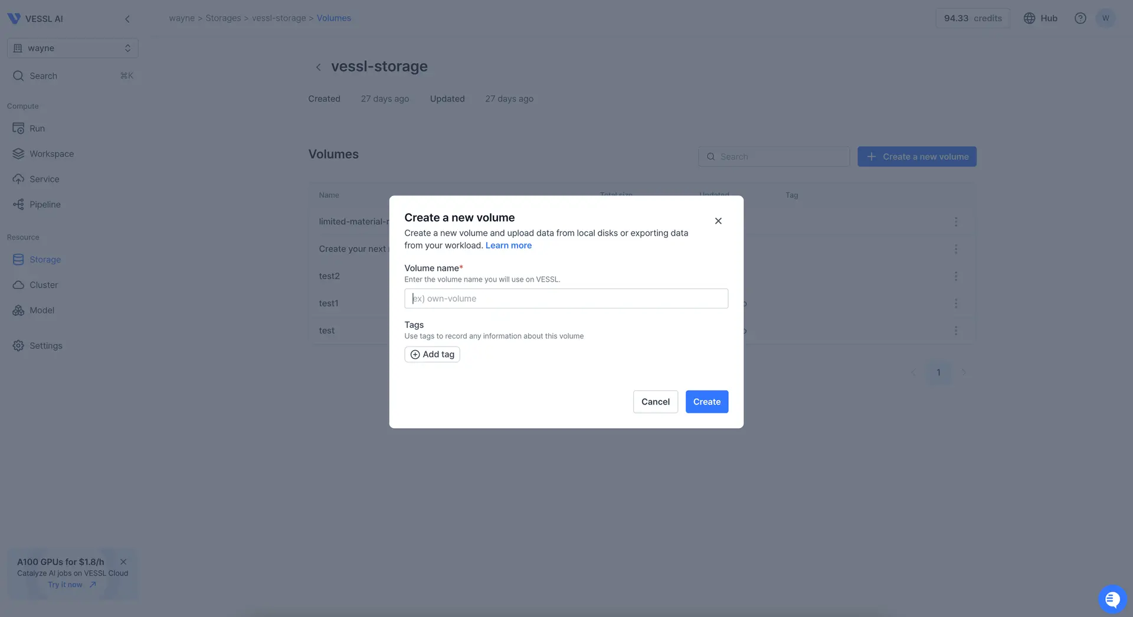The height and width of the screenshot is (617, 1133).
Task: View the 94.33 credits balance
Action: pyautogui.click(x=972, y=18)
